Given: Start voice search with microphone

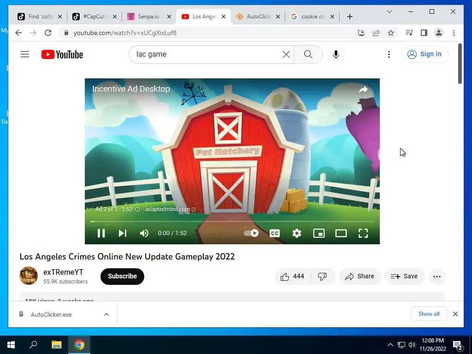Looking at the screenshot, I should [x=336, y=54].
